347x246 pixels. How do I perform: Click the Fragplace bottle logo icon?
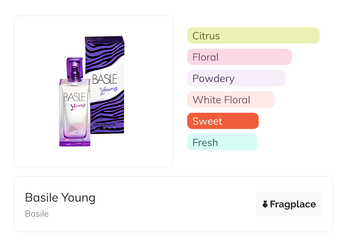[x=265, y=204]
